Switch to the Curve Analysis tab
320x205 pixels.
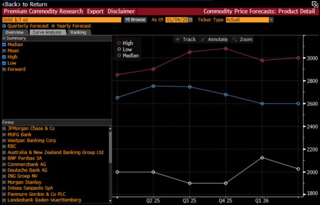pos(47,32)
